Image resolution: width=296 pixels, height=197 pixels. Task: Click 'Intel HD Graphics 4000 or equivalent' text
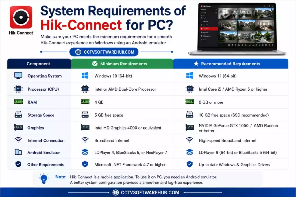pos(128,128)
